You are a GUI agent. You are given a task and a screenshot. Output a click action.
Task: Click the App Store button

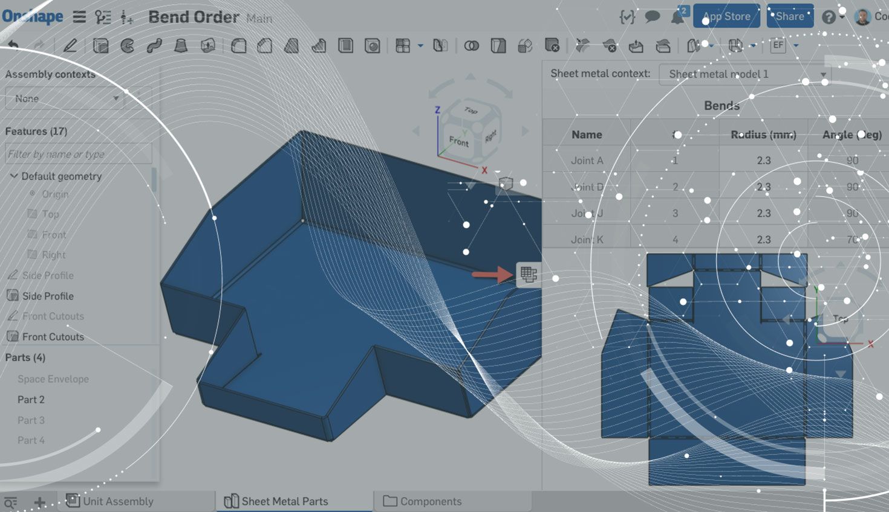point(726,16)
